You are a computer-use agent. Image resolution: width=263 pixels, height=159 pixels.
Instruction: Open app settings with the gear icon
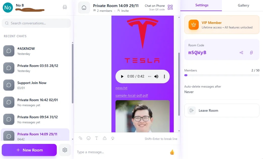click(x=65, y=150)
